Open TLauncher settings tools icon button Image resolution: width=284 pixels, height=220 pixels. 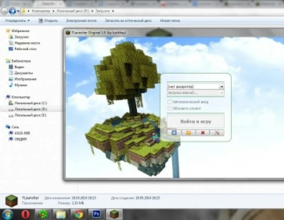217,133
